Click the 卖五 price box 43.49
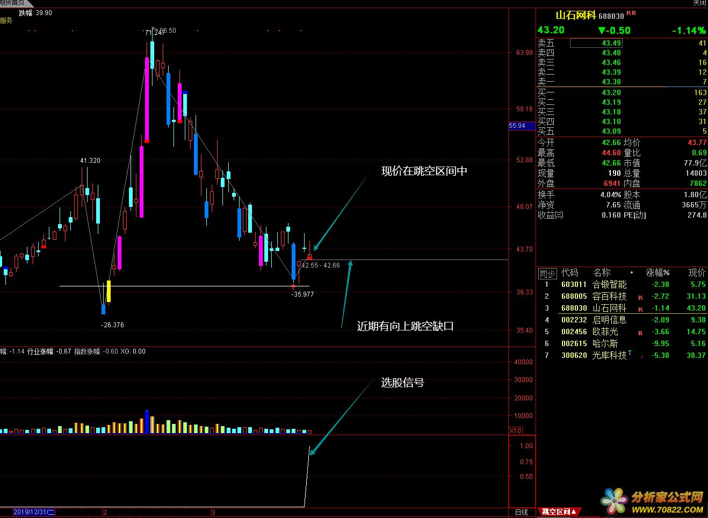708x518 pixels. (x=596, y=43)
